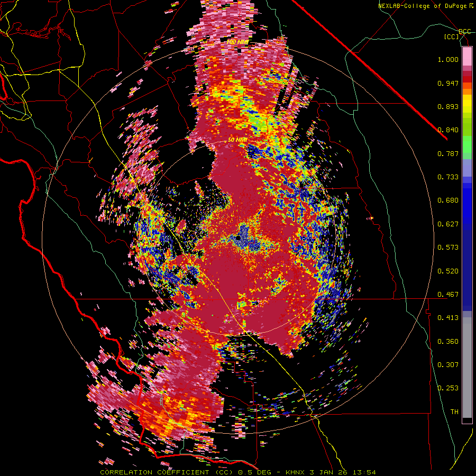This screenshot has width=476, height=476.
Task: Click the 0.893 color scale value
Action: (x=448, y=106)
